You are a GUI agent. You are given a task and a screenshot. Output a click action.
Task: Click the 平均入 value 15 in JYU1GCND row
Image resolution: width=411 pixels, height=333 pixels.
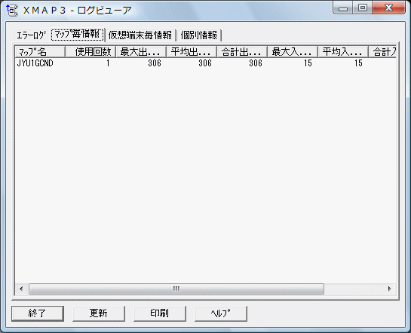(x=358, y=63)
